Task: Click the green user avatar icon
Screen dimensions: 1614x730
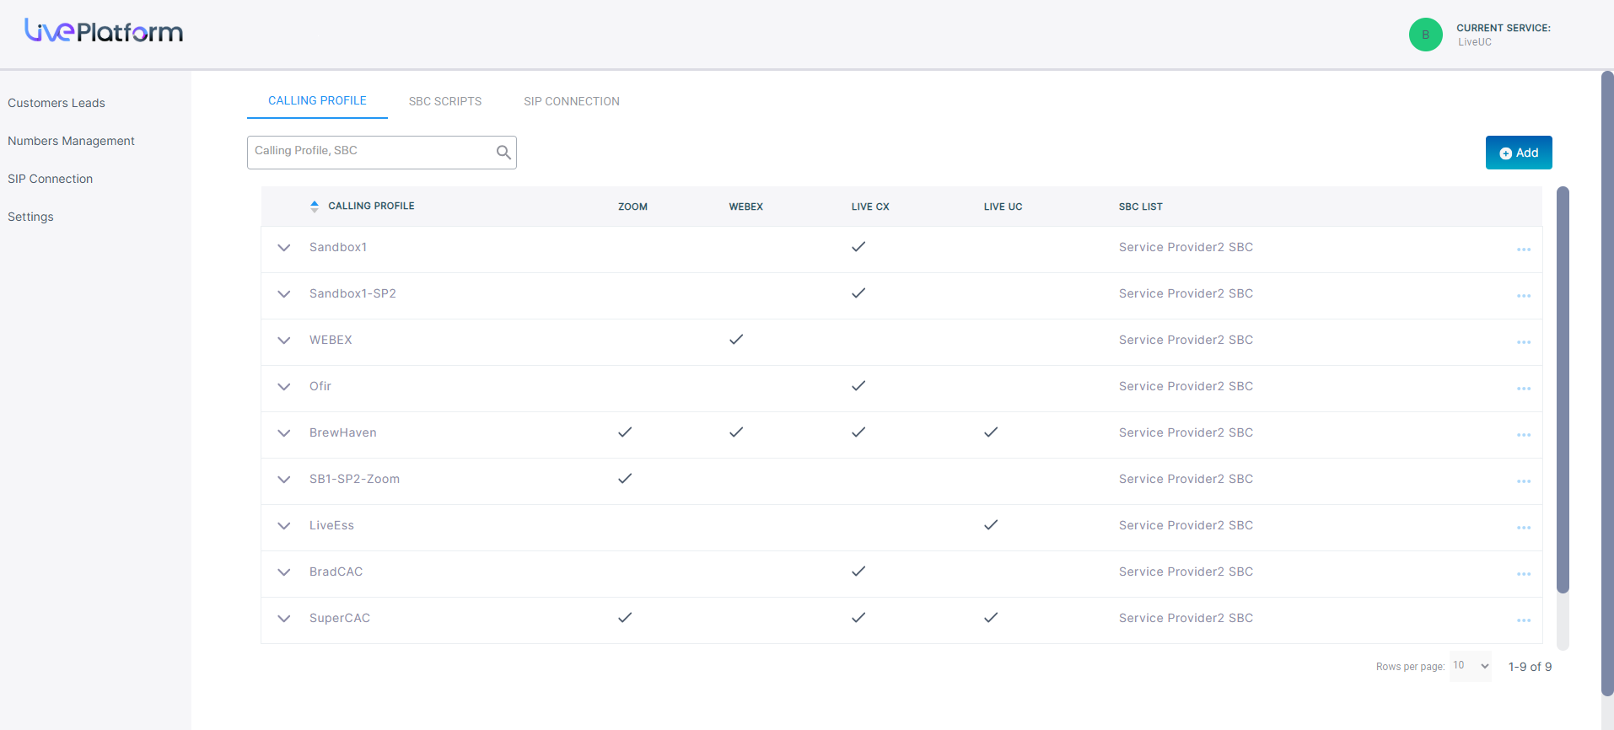Action: click(1425, 35)
